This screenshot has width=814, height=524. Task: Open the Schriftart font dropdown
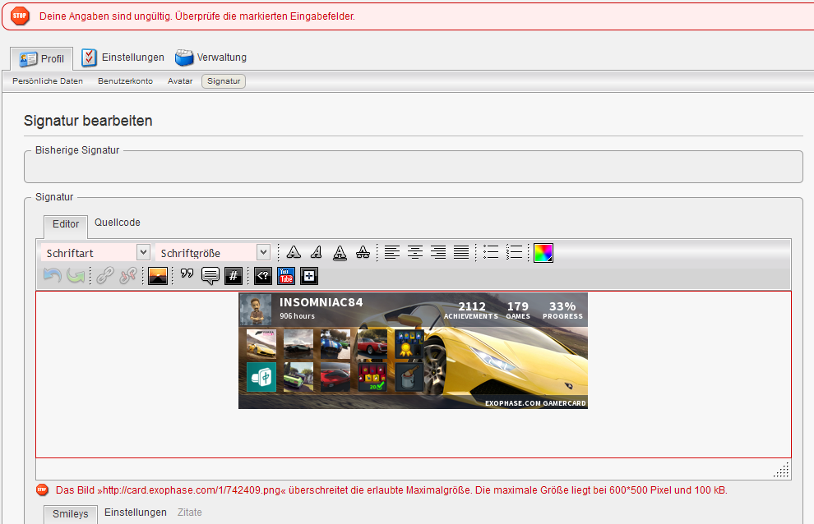point(95,252)
